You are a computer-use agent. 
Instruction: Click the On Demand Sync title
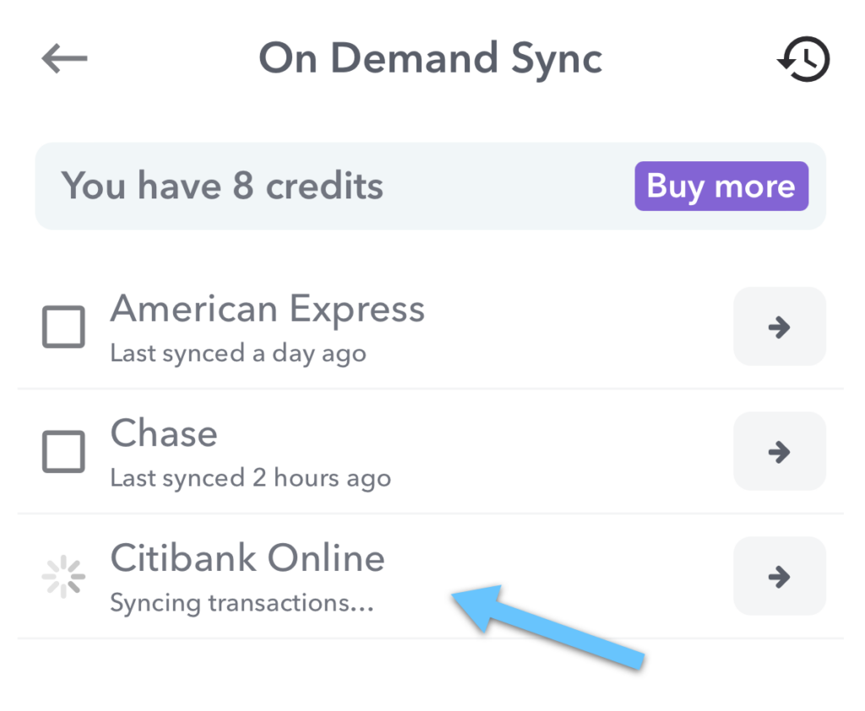click(431, 58)
